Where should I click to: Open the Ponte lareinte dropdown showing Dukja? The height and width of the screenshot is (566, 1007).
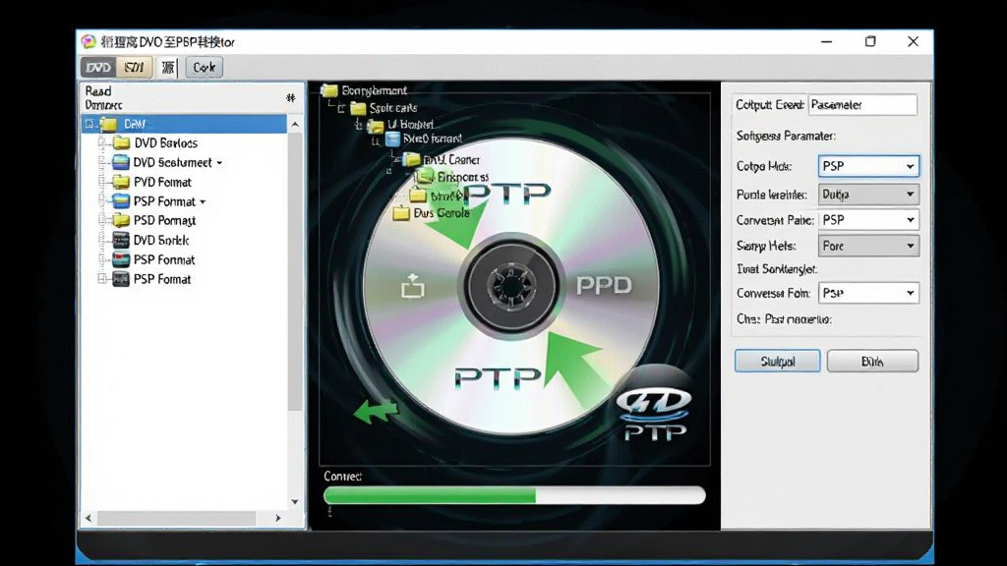[868, 194]
